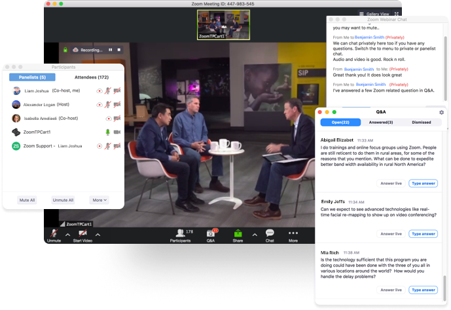Click the green Share screen icon
451x310 pixels.
coord(238,233)
